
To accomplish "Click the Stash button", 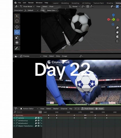I will pyautogui.click(x=100, y=109).
